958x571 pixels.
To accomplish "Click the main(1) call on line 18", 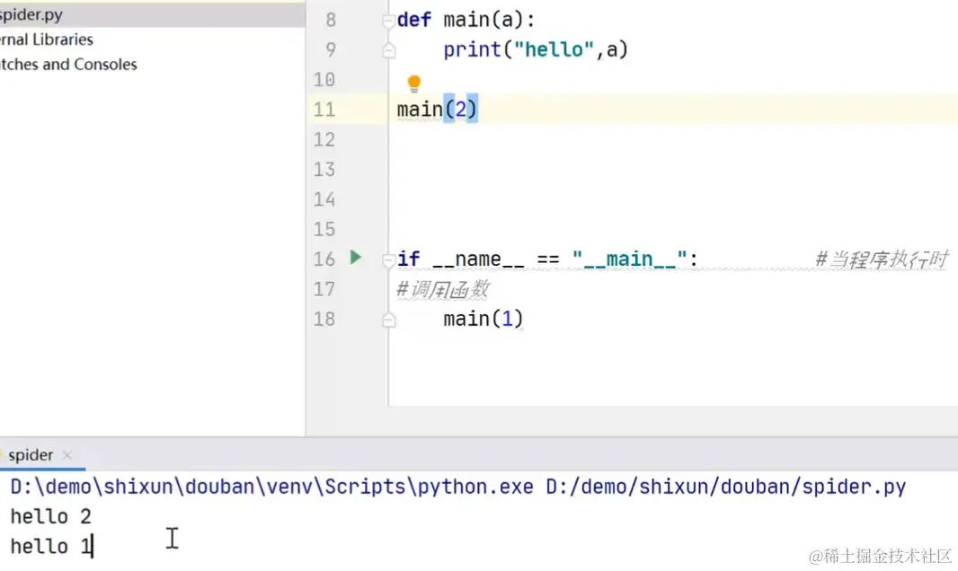I will 483,319.
